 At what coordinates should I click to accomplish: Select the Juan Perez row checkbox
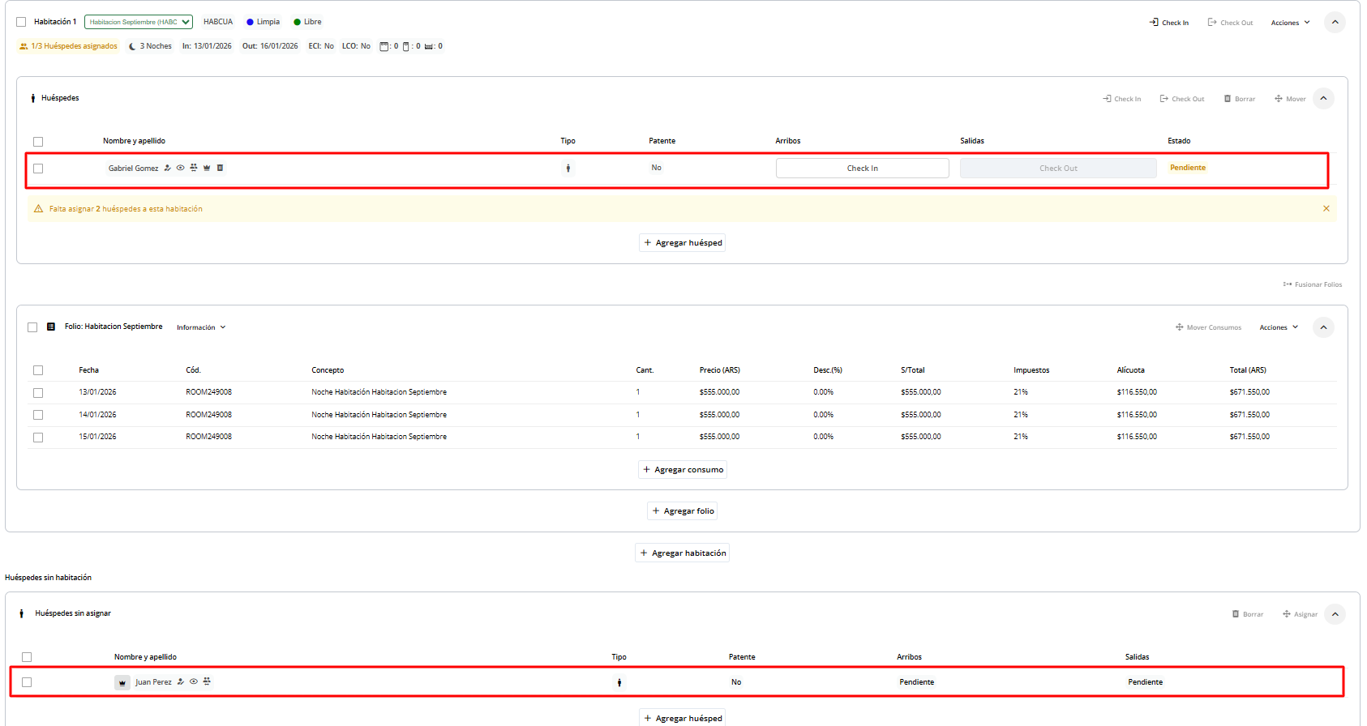(x=27, y=682)
